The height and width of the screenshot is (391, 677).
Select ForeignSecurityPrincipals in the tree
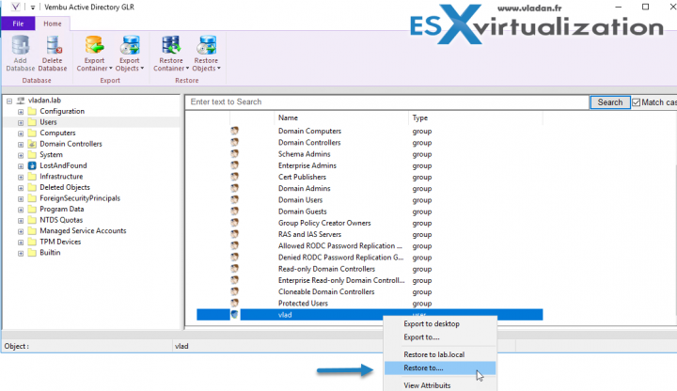pos(80,198)
